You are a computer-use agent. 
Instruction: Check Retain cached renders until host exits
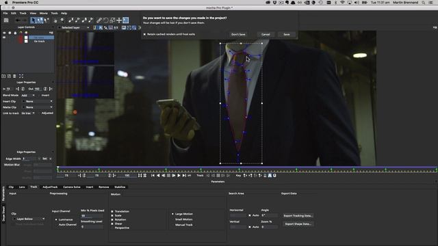144,34
